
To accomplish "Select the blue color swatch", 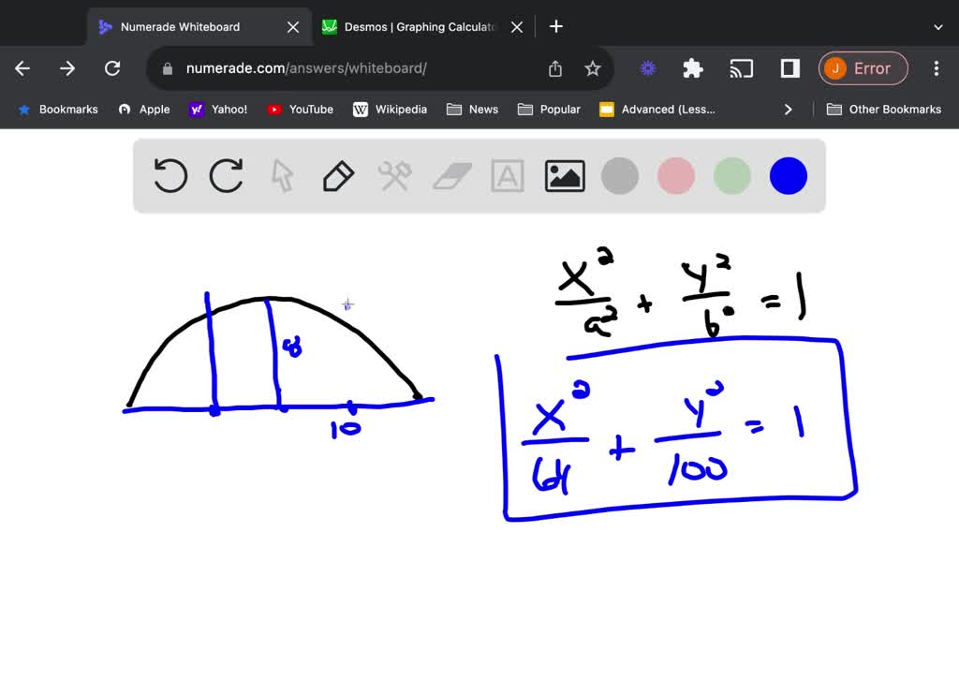I will tap(788, 175).
